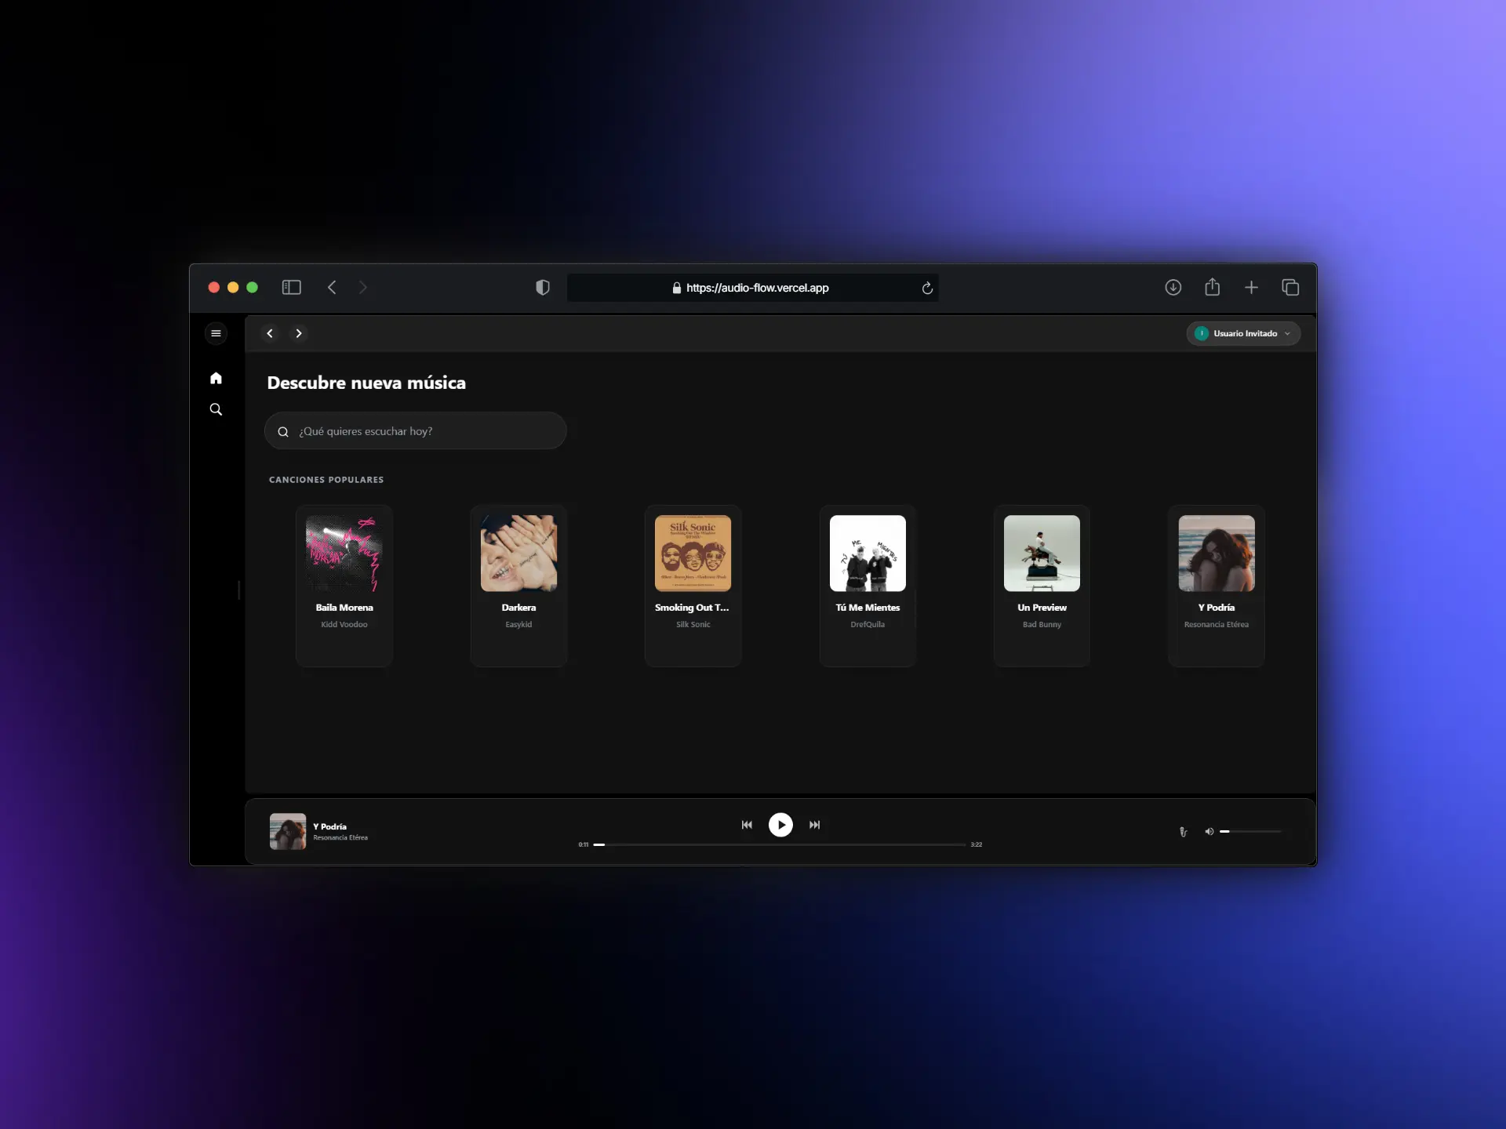1506x1129 pixels.
Task: Click the forward navigation chevron in app
Action: click(x=298, y=332)
